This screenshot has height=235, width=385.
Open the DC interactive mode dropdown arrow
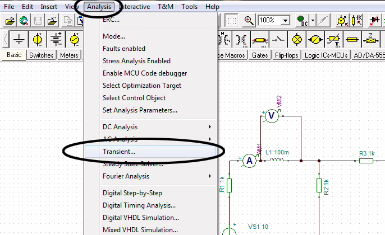pos(311,21)
